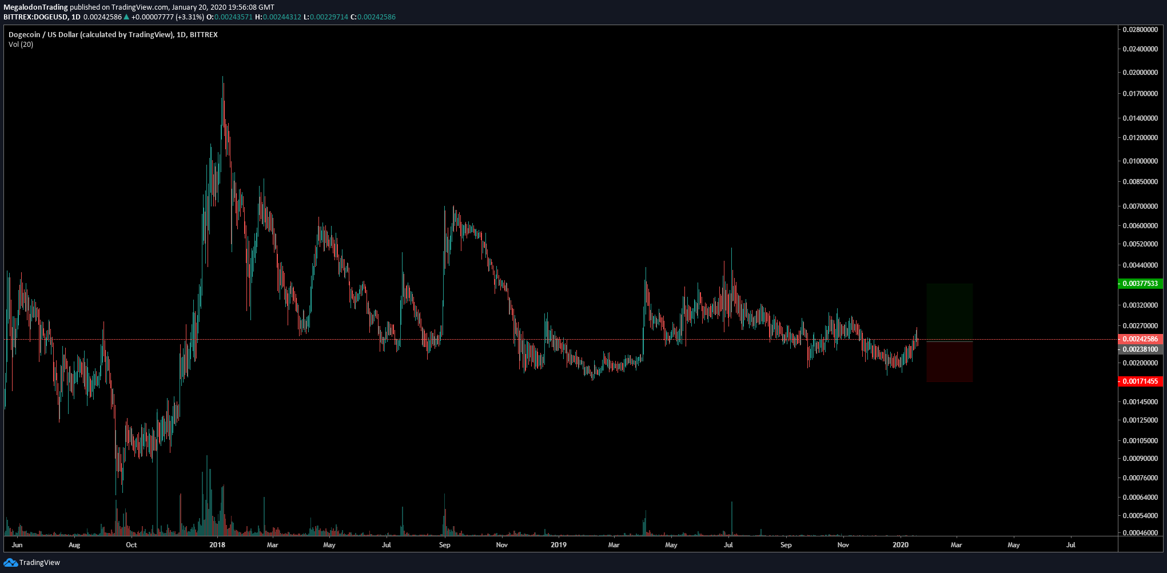Click the green 0.00377533 target price label
Image resolution: width=1167 pixels, height=573 pixels.
pos(1140,284)
